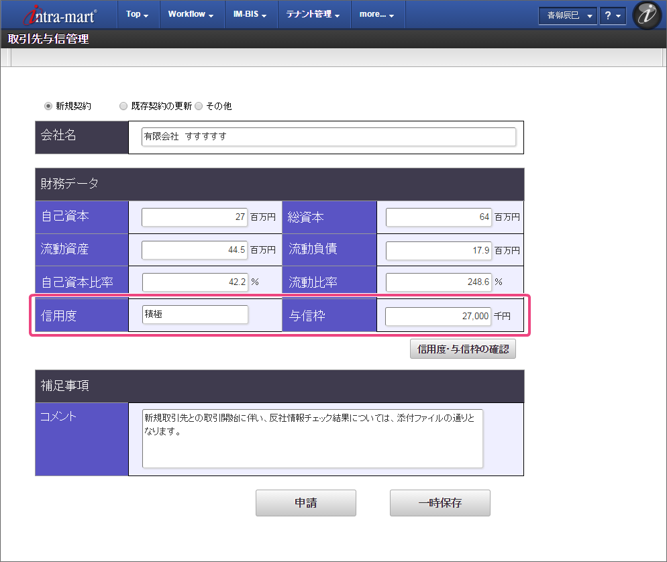Viewport: 667px width, 562px height.
Task: Click the round 'i' information icon
Action: pos(648,15)
